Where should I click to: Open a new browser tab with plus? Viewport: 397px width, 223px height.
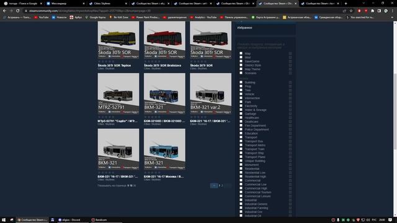346,4
